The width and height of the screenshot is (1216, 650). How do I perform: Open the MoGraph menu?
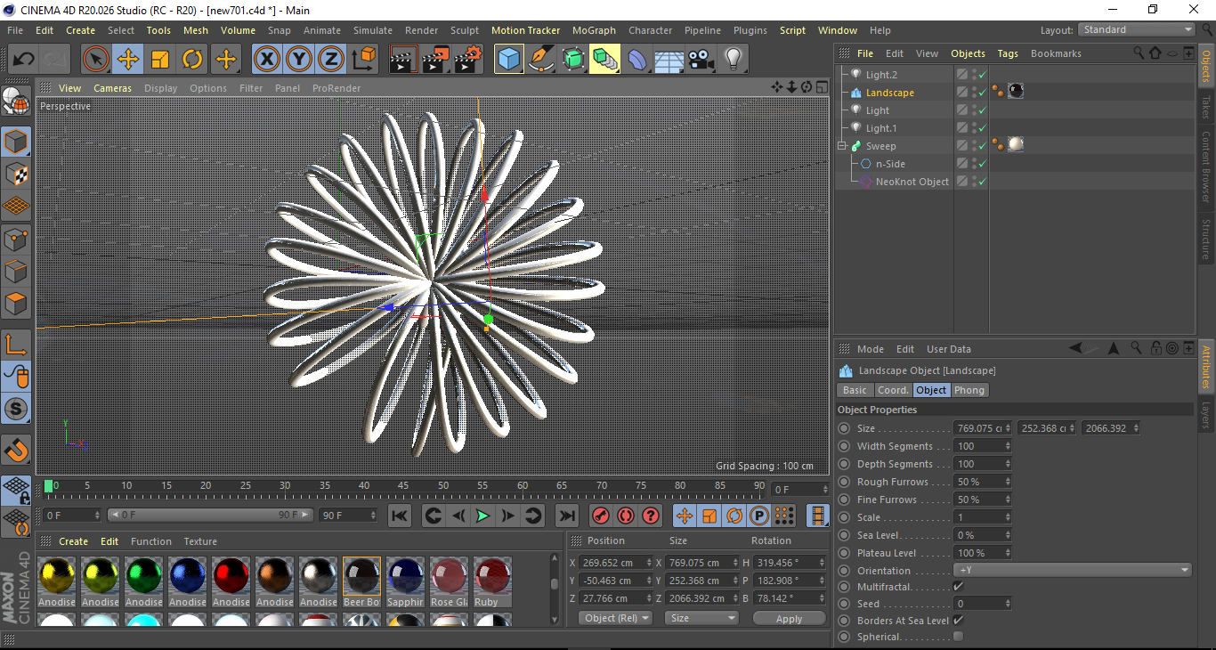594,30
